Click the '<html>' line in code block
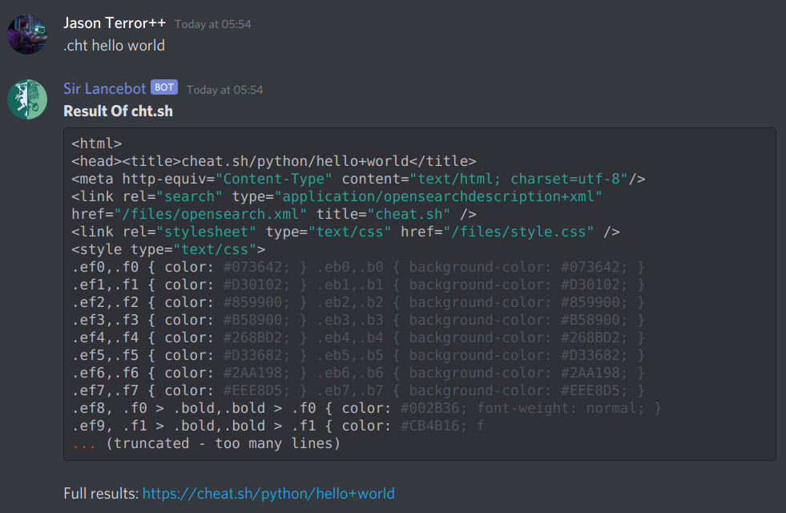This screenshot has height=513, width=786. [x=97, y=143]
